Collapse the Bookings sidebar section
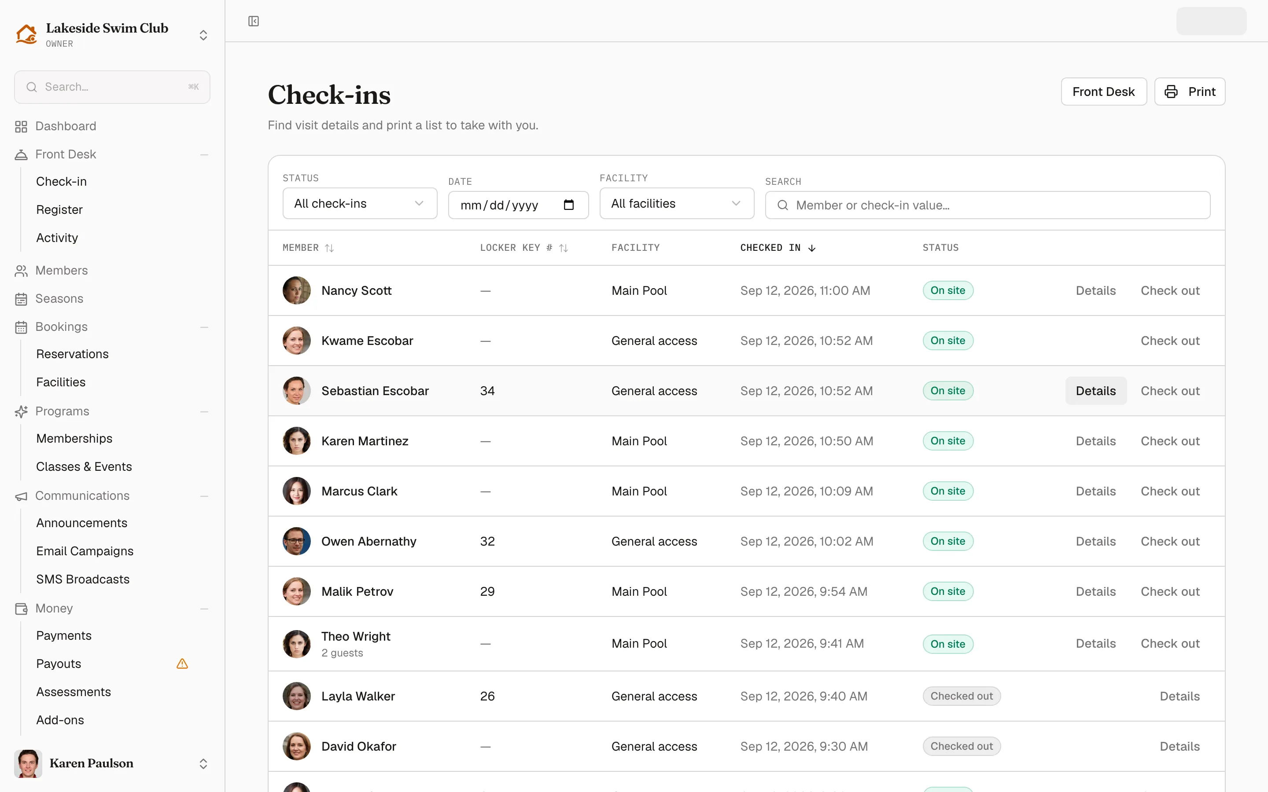The height and width of the screenshot is (792, 1268). (x=204, y=327)
